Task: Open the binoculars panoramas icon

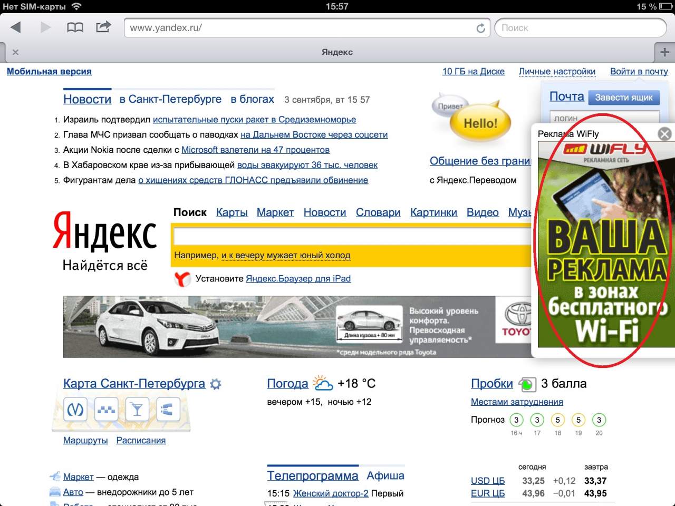Action: (168, 409)
